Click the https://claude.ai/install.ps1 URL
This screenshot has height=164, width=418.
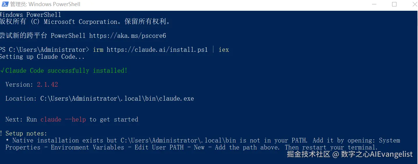tap(157, 50)
